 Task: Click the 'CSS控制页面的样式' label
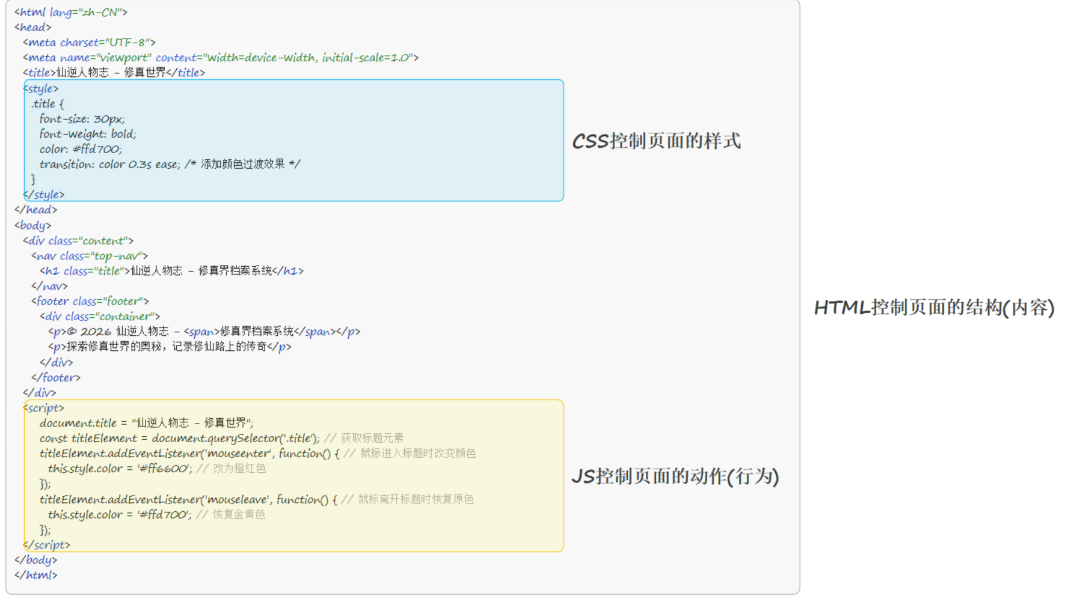click(657, 141)
